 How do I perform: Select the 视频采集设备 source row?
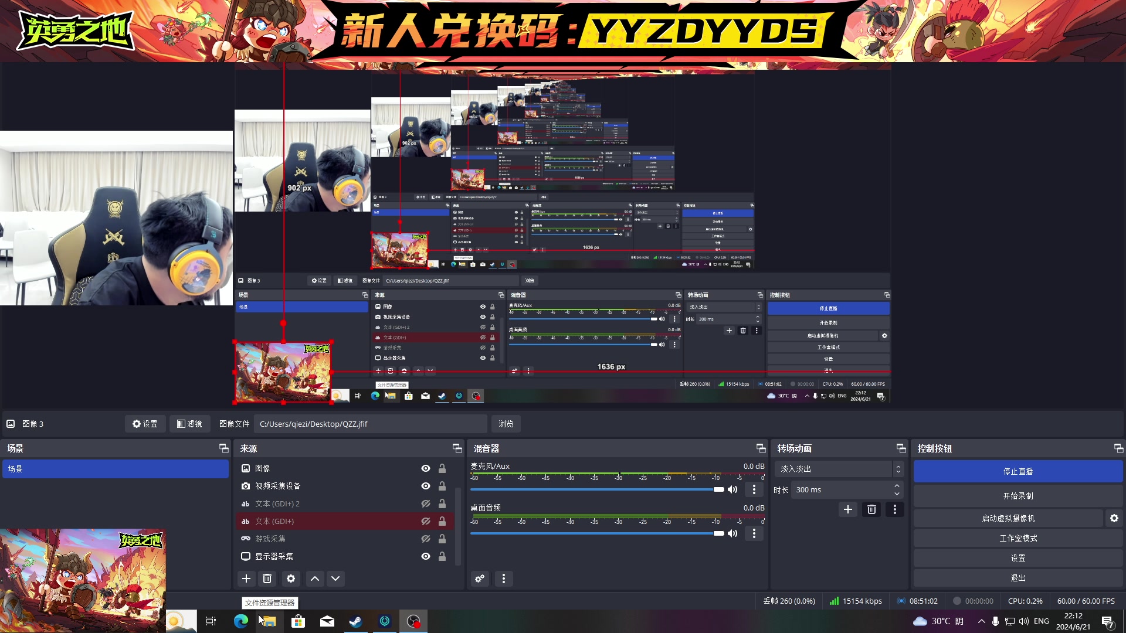345,486
